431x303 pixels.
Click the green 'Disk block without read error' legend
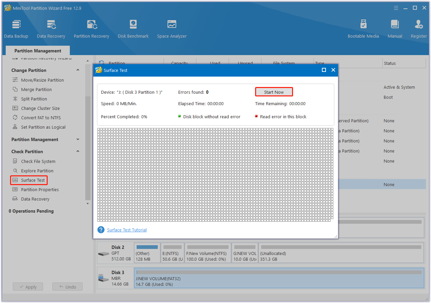209,117
